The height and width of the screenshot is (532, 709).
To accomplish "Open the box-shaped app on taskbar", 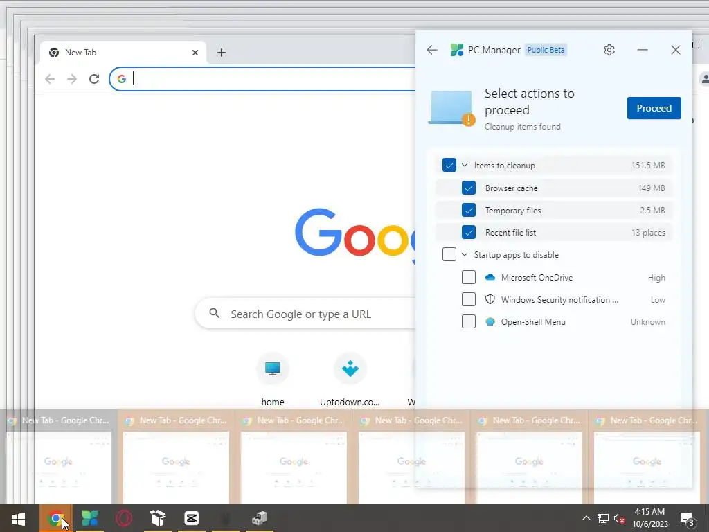I will click(157, 518).
